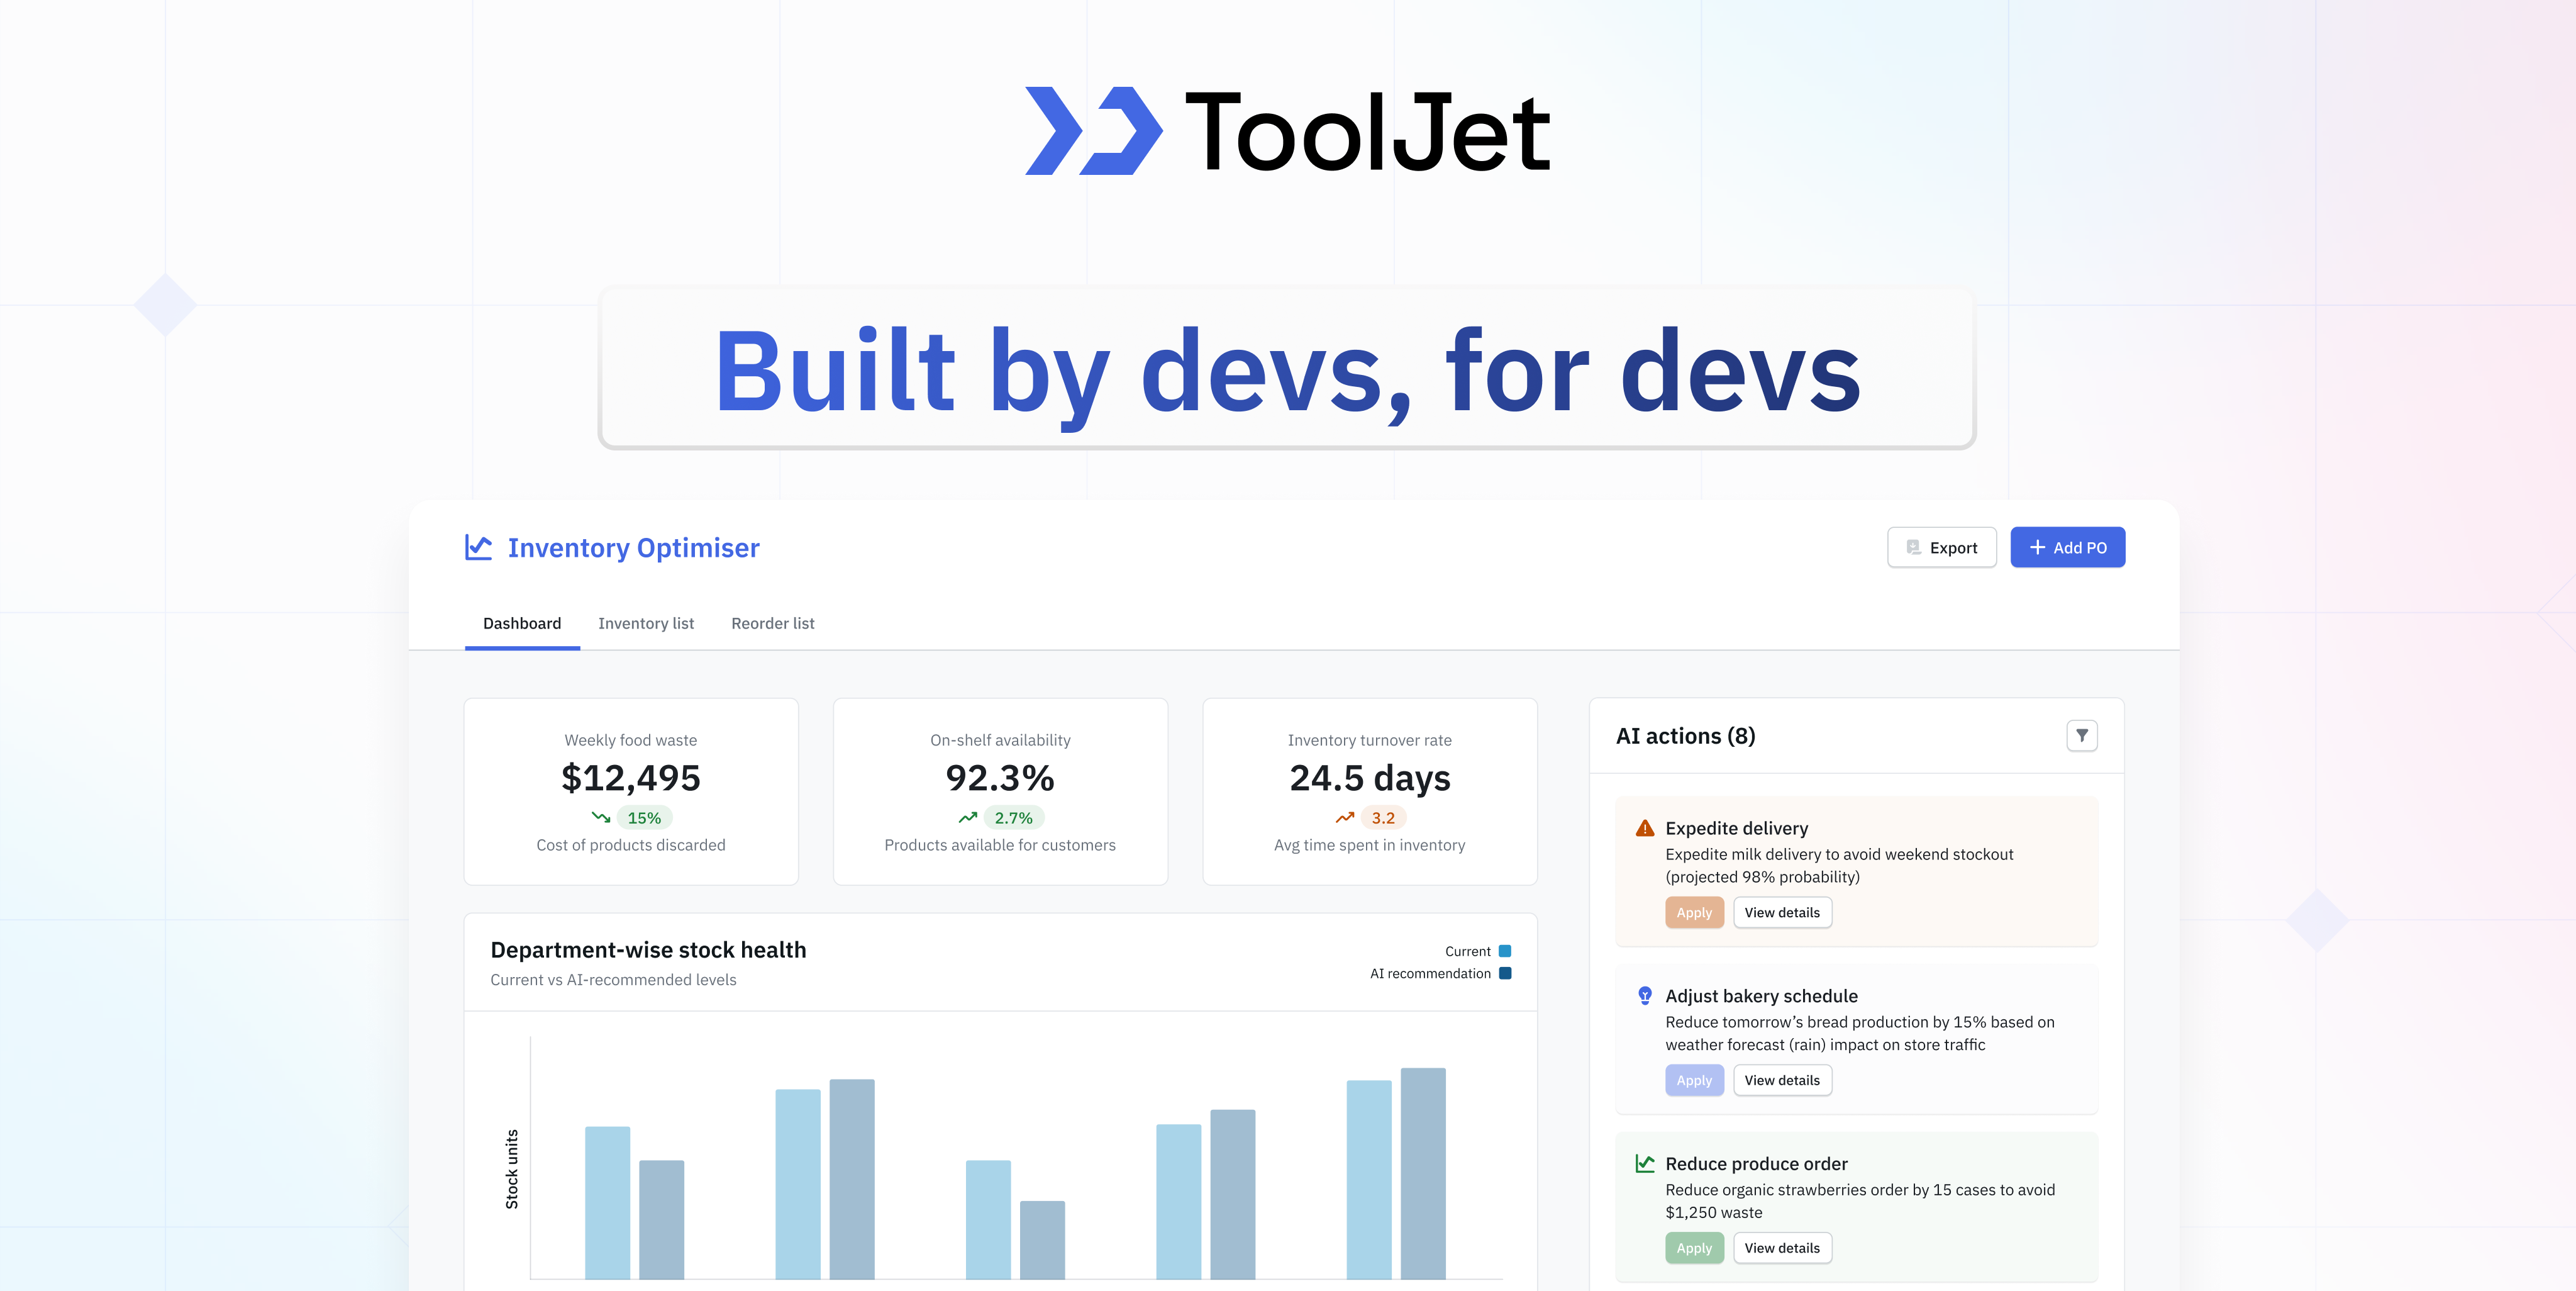
Task: Click the Weekly food waste stat card
Action: point(631,791)
